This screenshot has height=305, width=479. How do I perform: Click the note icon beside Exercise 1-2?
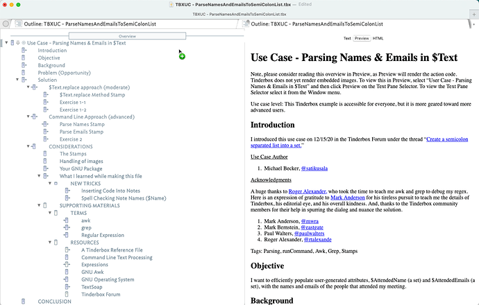coord(46,110)
